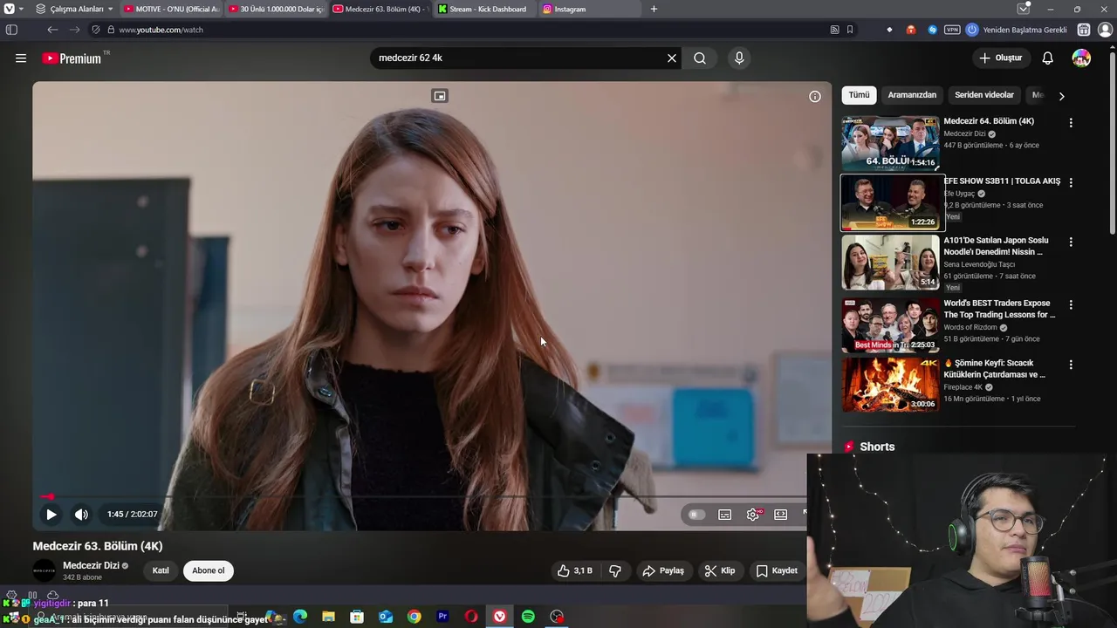
Task: Open Google Chrome from the taskbar
Action: 414,617
